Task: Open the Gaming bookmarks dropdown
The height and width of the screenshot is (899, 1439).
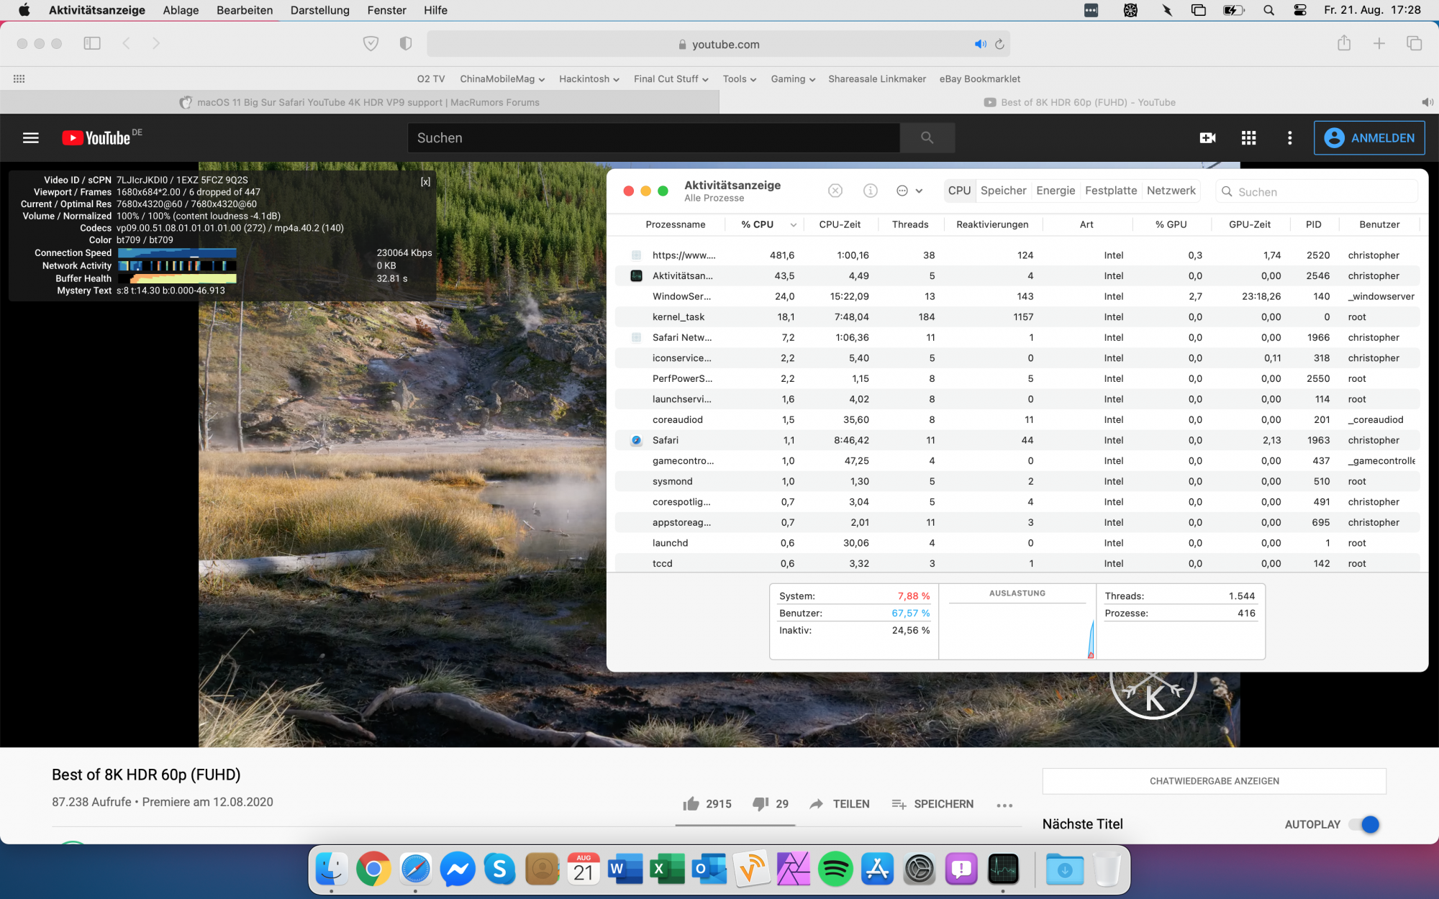Action: pyautogui.click(x=792, y=79)
